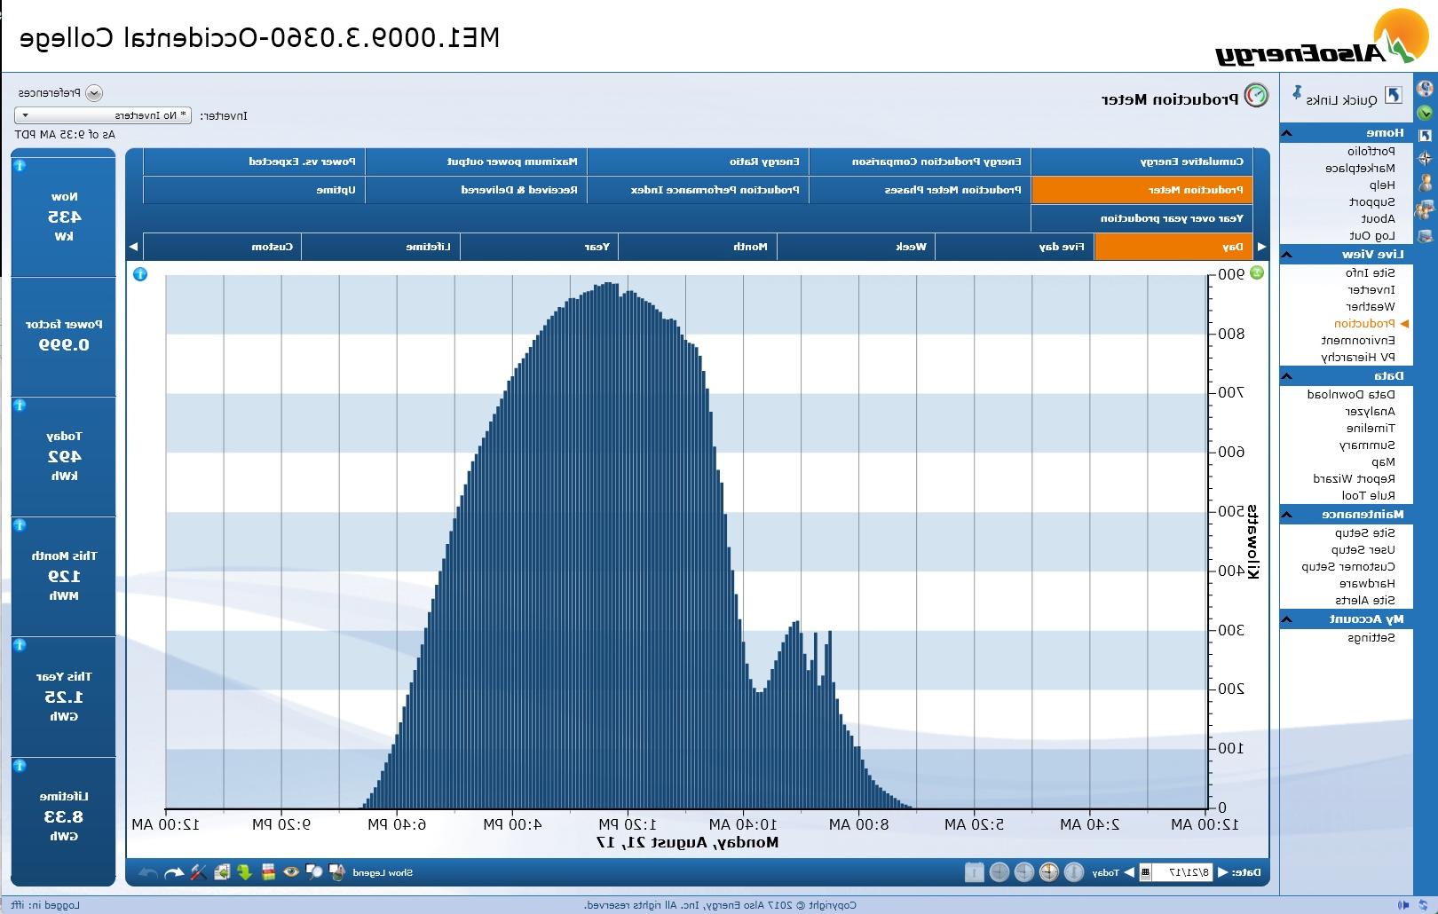
Task: Switch chart range to Week
Action: [856, 247]
